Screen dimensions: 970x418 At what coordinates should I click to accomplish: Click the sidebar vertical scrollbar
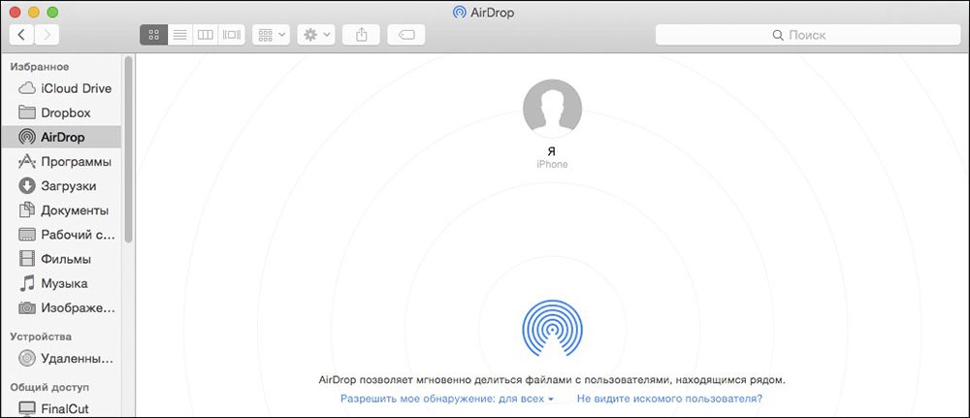(x=128, y=149)
